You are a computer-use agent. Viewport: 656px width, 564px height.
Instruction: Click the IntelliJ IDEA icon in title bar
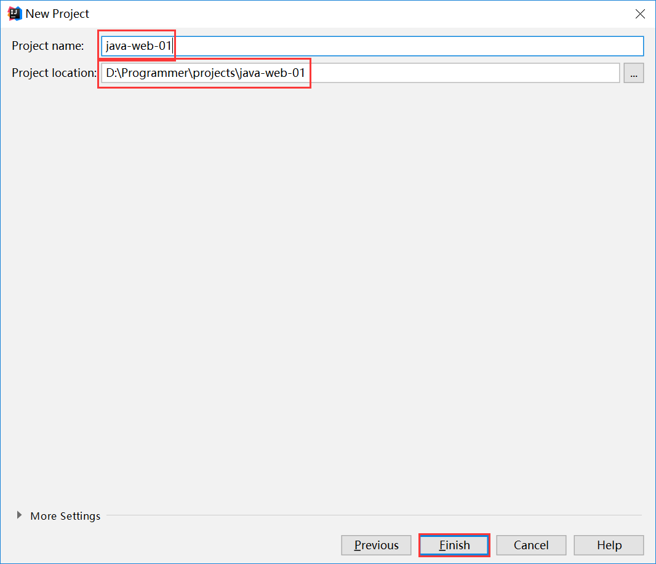click(14, 14)
